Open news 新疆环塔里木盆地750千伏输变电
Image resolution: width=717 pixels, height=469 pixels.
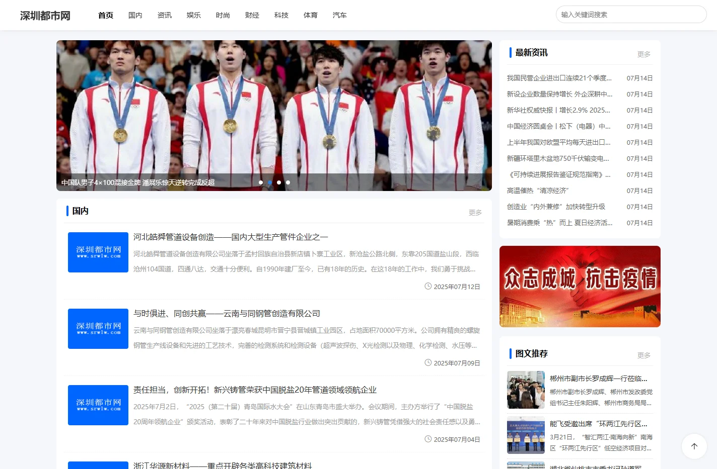558,158
